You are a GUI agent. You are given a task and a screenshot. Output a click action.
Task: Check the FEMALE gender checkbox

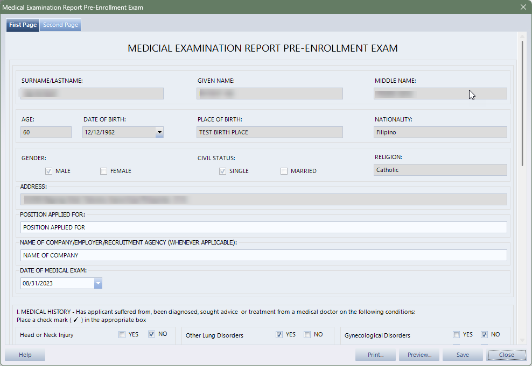(103, 171)
